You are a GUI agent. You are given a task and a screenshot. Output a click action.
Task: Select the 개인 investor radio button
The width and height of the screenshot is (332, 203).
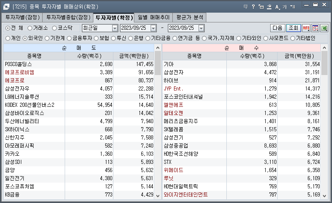coord(8,38)
